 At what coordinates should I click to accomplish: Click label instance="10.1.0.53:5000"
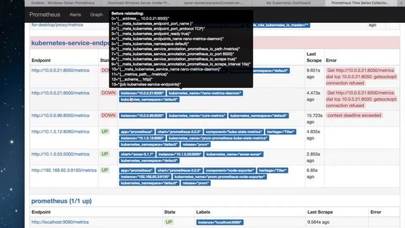180,155
